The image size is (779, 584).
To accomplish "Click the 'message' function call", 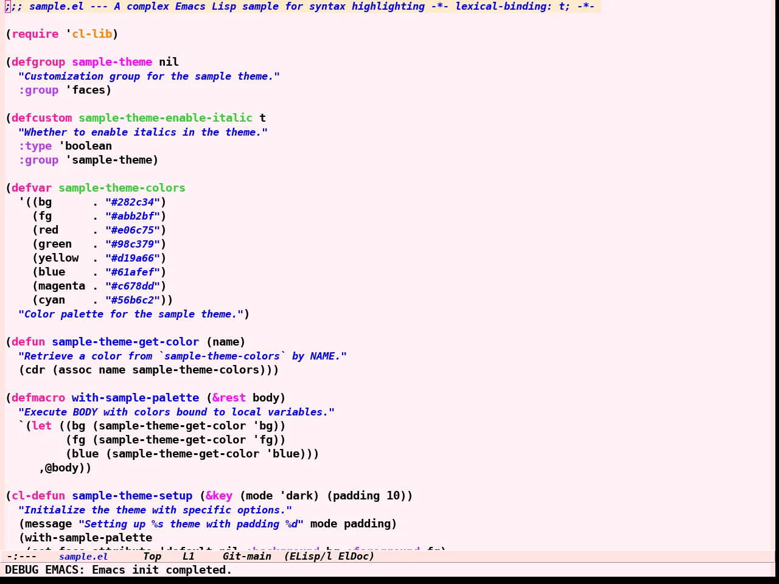I will coord(48,524).
